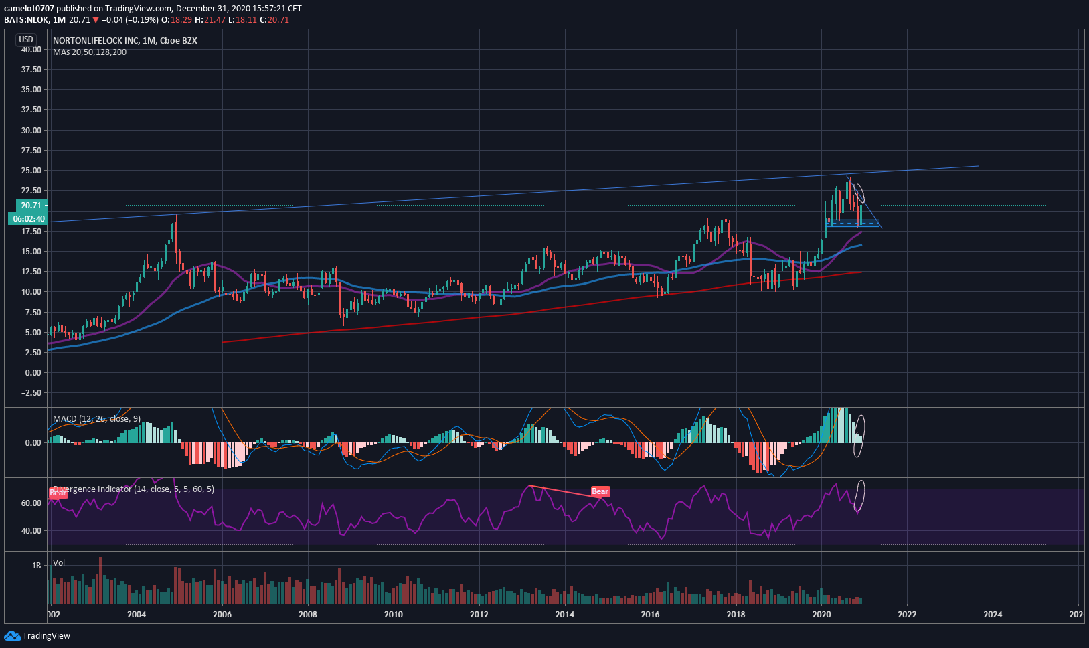Viewport: 1089px width, 648px height.
Task: Click the 17.50 price axis value
Action: pos(31,232)
